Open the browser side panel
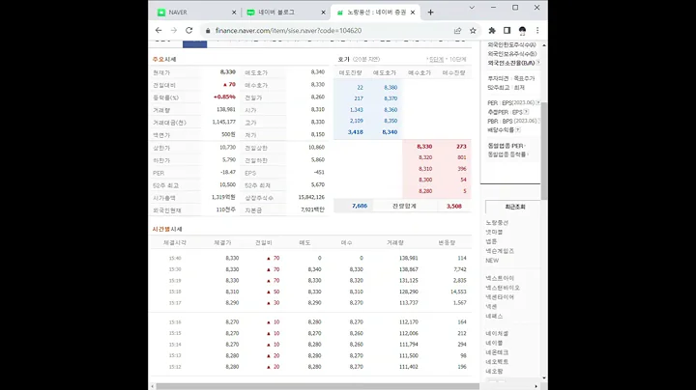 coord(507,31)
